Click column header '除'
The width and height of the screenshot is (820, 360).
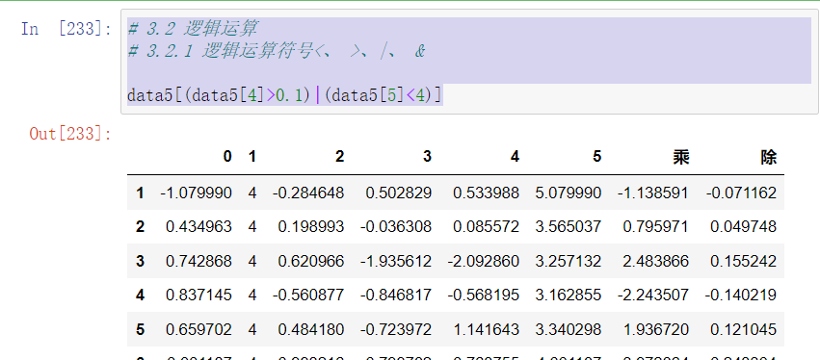pos(769,157)
